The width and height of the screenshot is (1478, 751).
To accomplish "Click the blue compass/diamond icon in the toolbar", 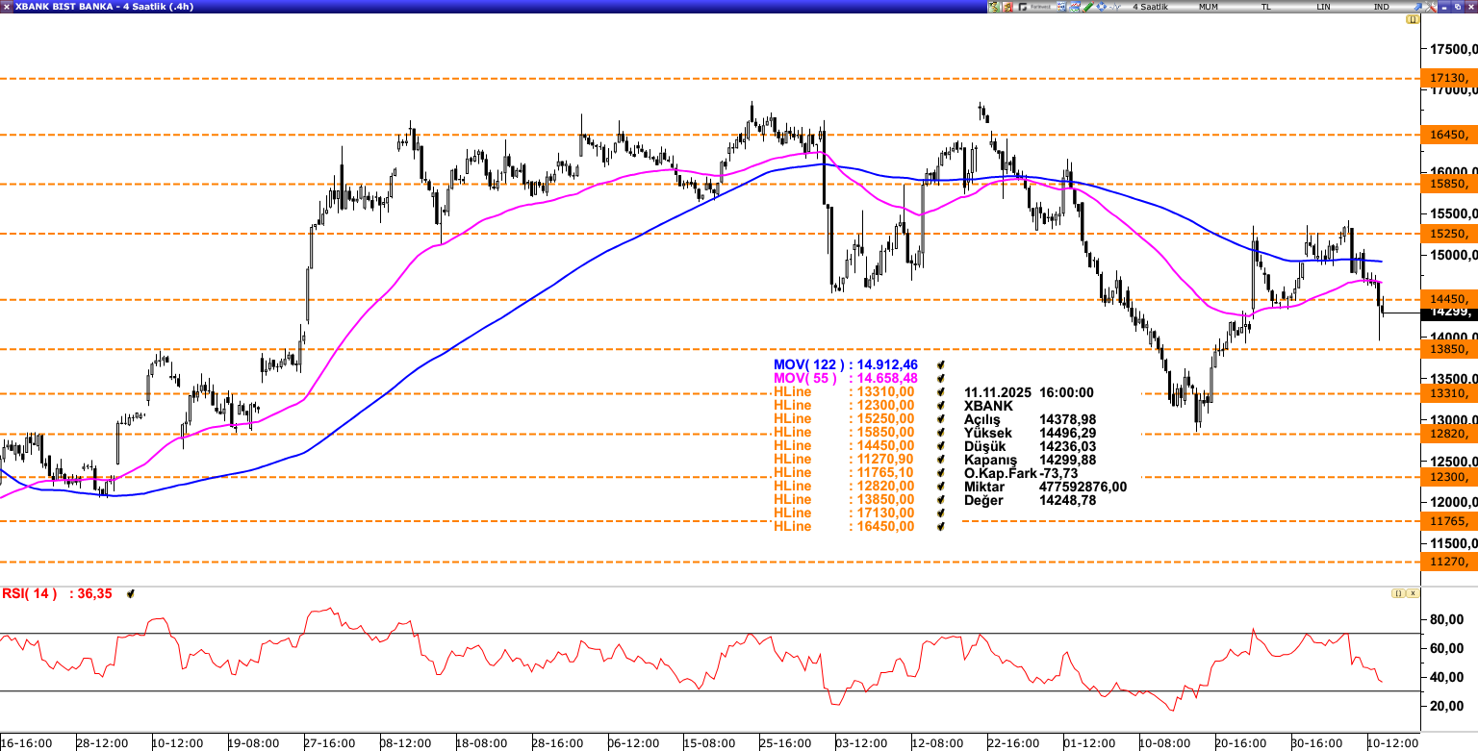I will point(1101,7).
